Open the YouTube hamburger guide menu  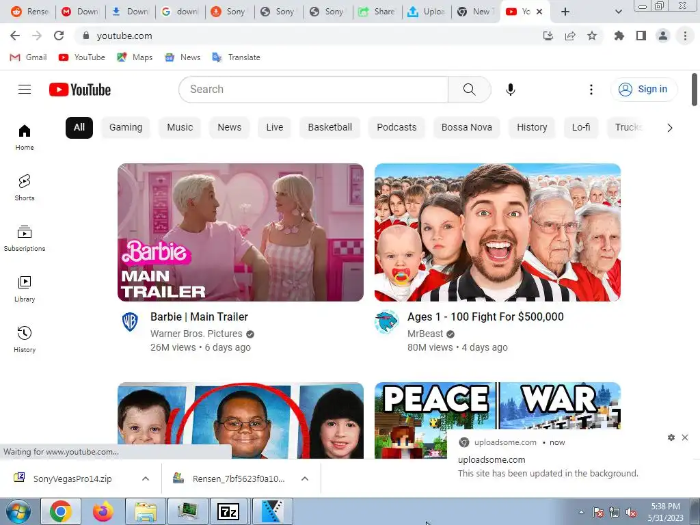pyautogui.click(x=25, y=90)
